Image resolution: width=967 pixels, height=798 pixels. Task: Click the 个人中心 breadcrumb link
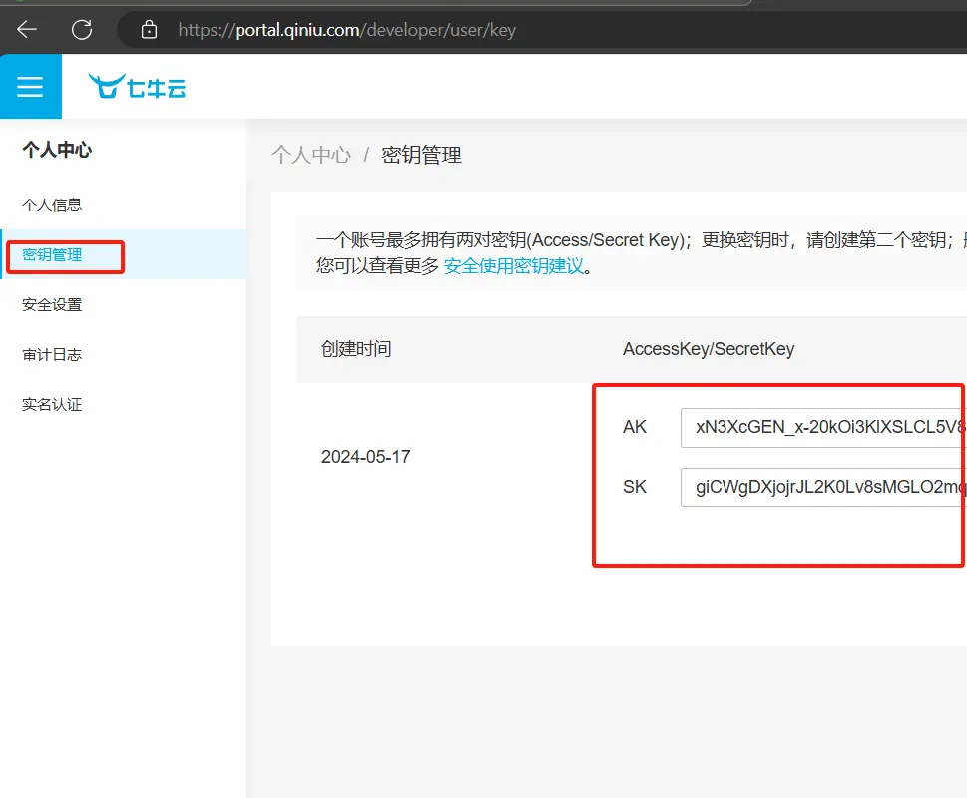tap(311, 155)
